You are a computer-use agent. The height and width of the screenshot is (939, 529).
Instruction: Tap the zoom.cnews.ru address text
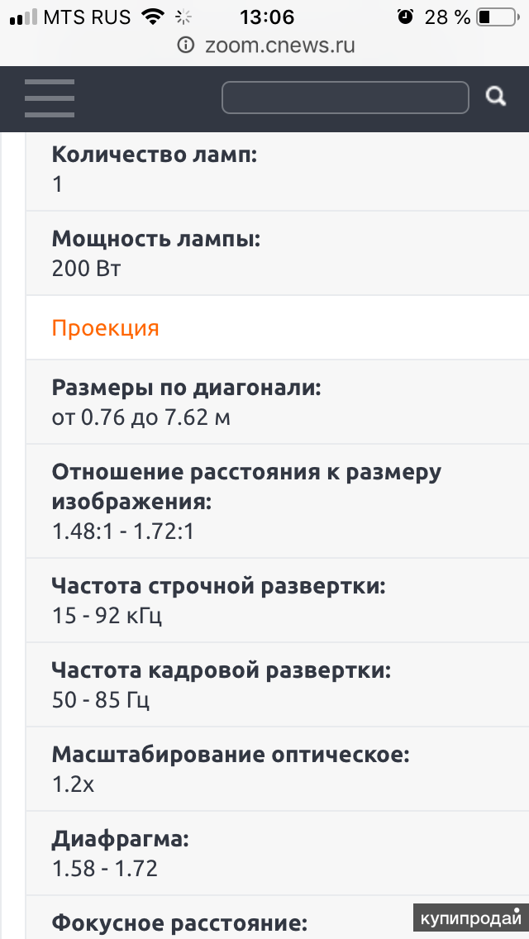279,45
